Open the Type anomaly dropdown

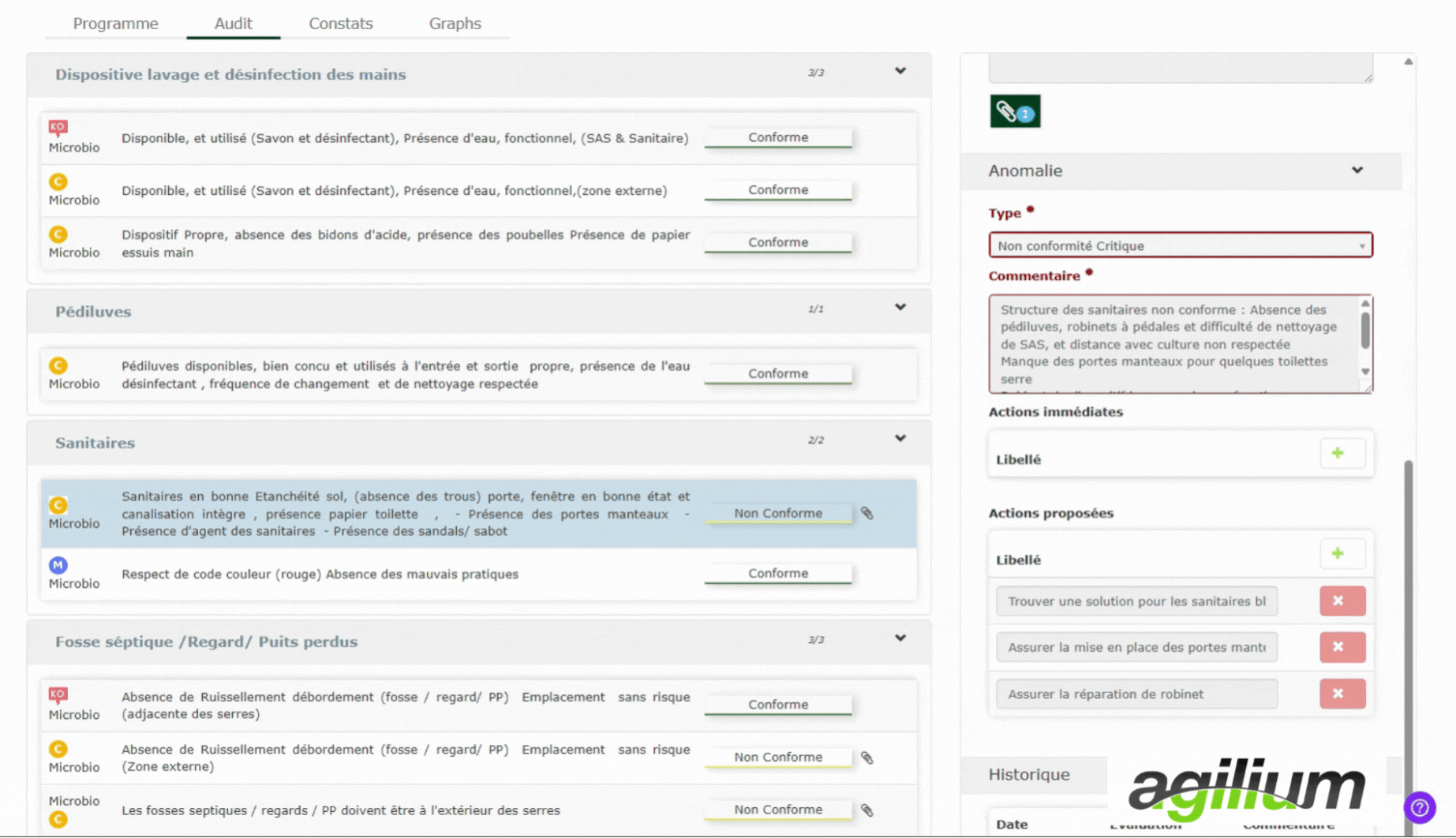pos(1180,245)
